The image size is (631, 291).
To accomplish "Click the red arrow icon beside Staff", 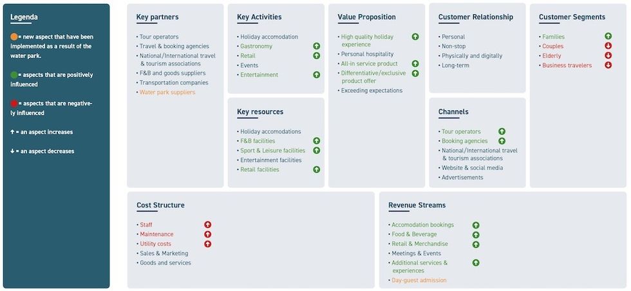I will (x=208, y=225).
